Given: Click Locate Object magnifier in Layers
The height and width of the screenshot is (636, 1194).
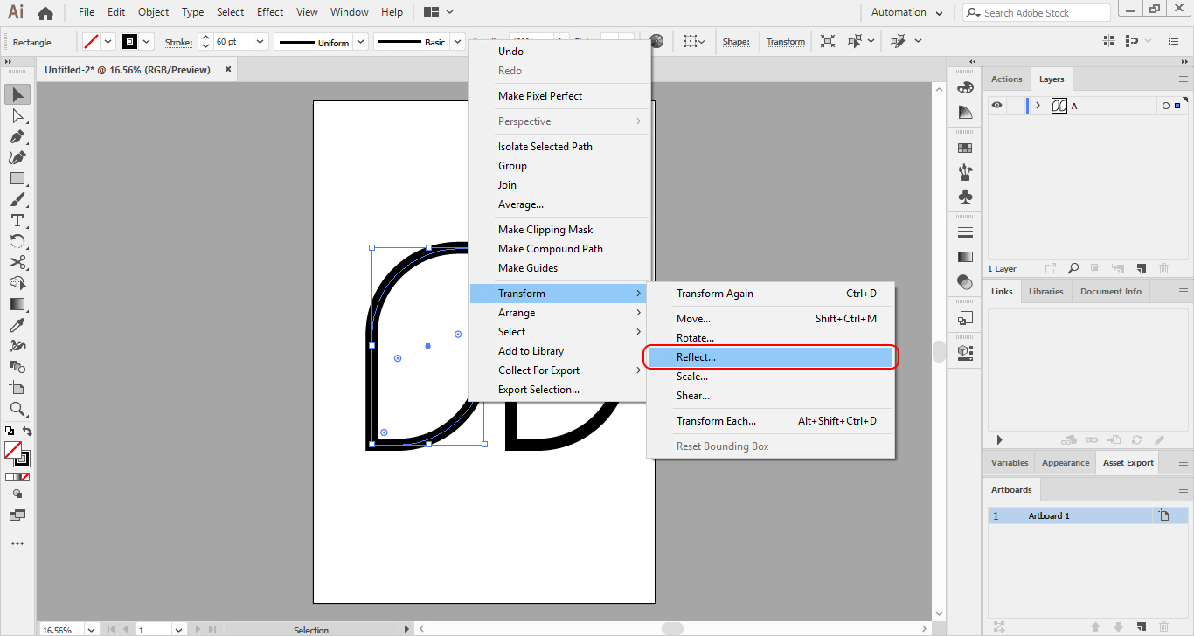Looking at the screenshot, I should (1073, 269).
